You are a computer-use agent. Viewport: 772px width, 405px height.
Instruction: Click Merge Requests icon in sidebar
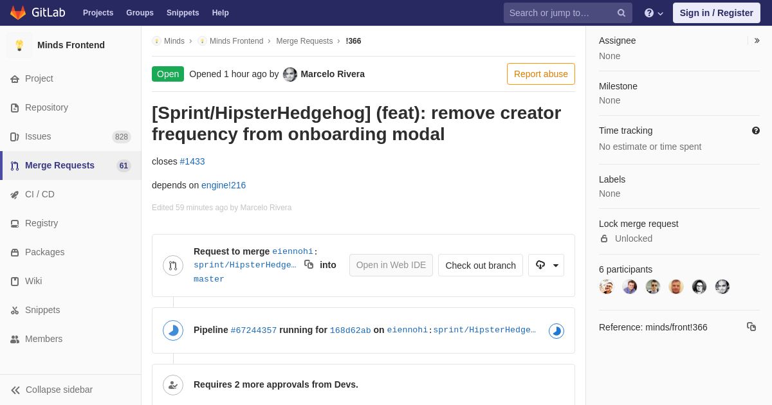(15, 166)
